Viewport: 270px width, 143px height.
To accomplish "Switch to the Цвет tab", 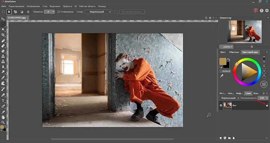I will (x=223, y=52).
